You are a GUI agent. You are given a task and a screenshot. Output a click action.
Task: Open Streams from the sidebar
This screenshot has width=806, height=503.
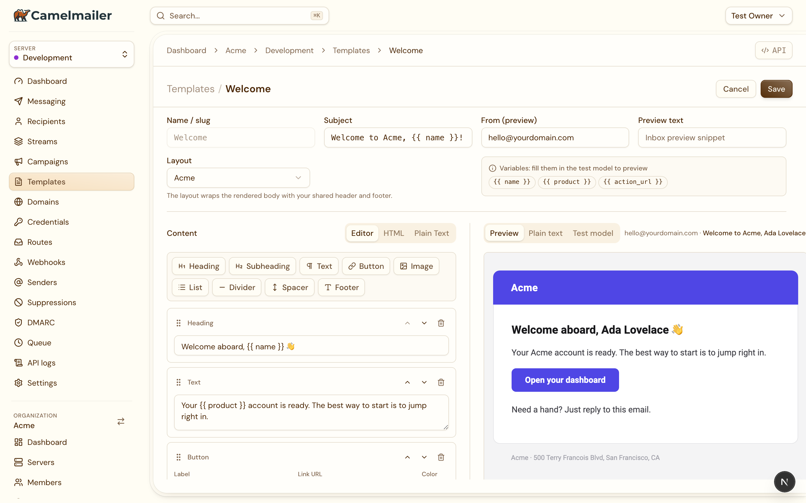click(x=72, y=141)
